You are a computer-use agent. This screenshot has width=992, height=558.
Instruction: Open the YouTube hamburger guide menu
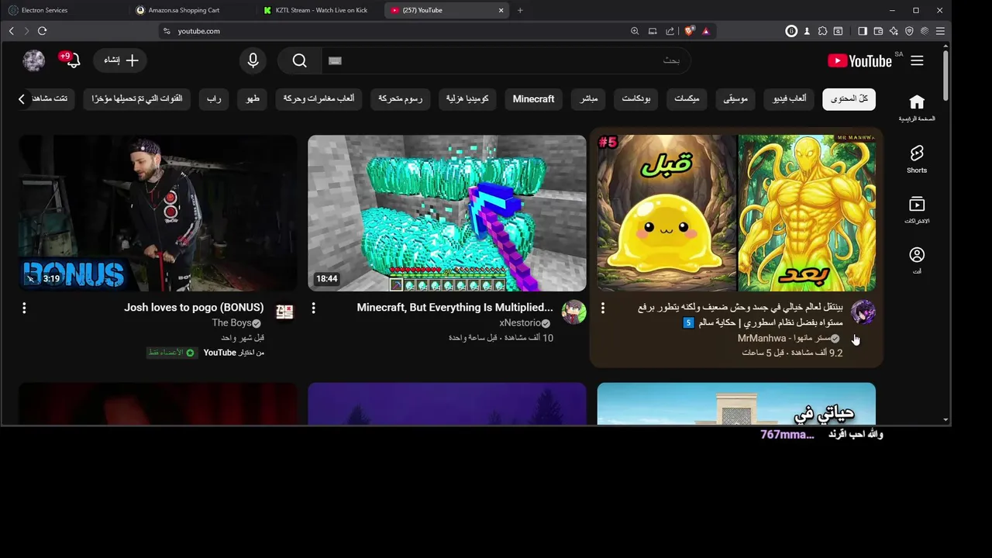(917, 60)
